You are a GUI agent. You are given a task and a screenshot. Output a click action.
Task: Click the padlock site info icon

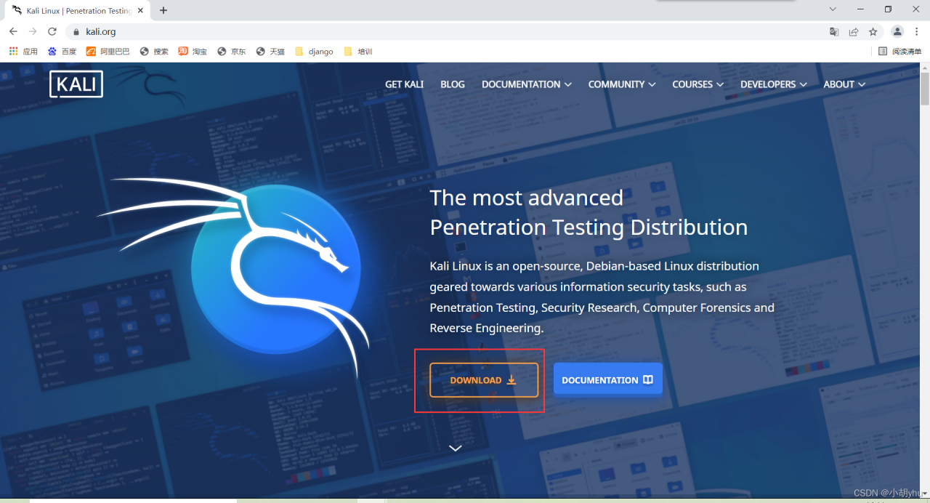coord(76,32)
